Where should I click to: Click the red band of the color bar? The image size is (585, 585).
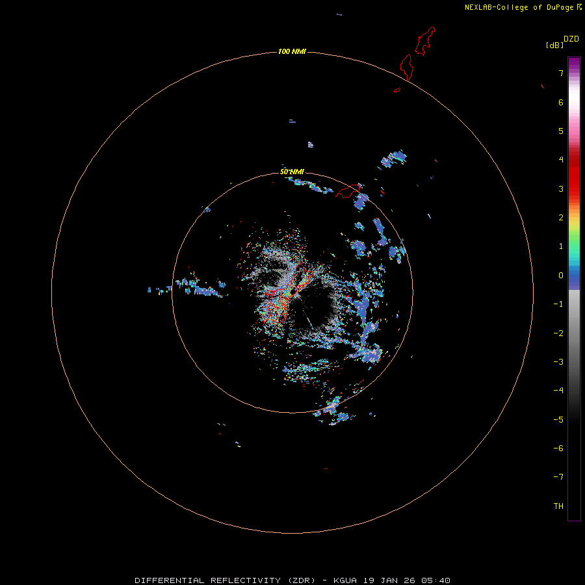pos(574,175)
